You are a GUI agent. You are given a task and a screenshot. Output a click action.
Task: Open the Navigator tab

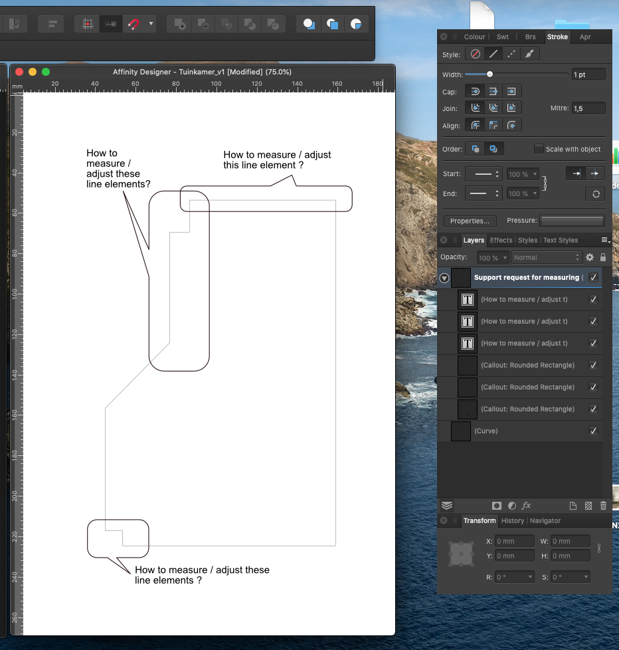[545, 520]
